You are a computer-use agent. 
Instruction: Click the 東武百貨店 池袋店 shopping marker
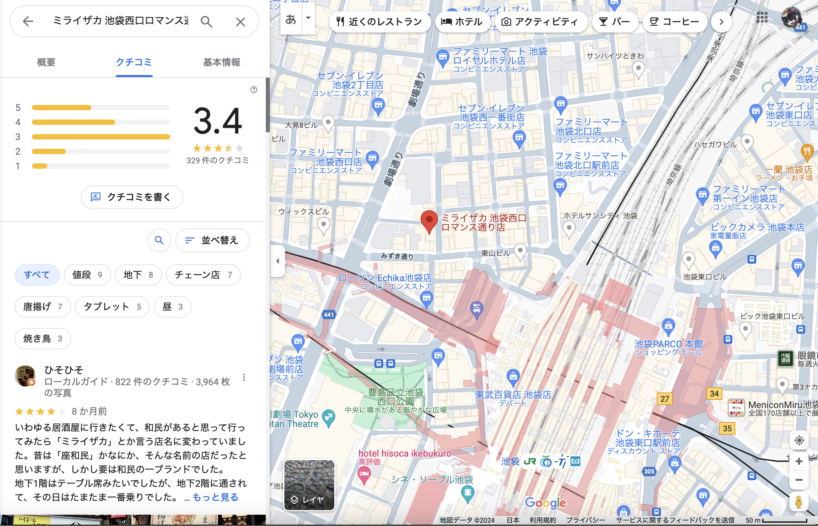point(513,378)
